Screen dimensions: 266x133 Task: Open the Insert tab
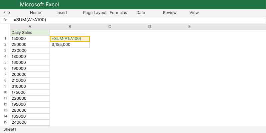[x=62, y=13]
